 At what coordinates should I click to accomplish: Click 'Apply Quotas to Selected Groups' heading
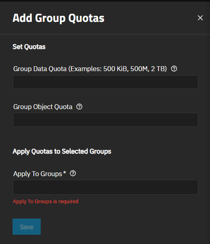62,151
